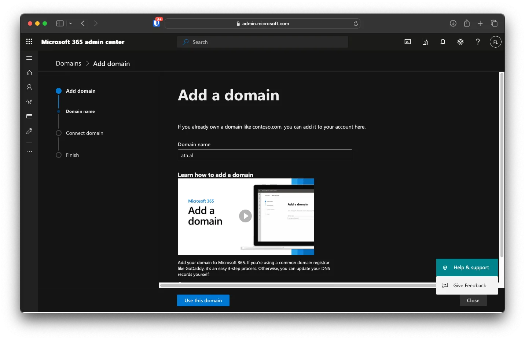525x340 pixels.
Task: Click the horizontal scrollbar below content
Action: pyautogui.click(x=298, y=285)
